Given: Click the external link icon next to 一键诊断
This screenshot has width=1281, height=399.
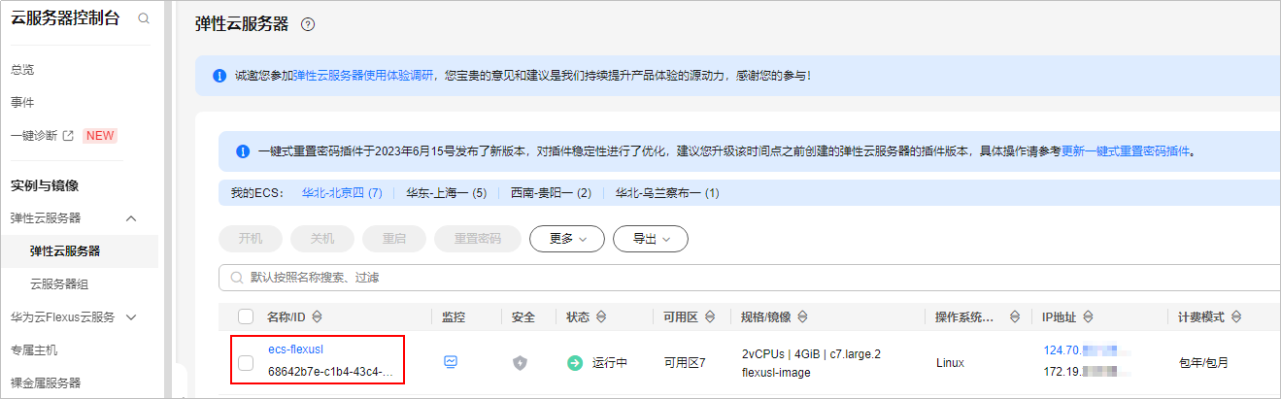Looking at the screenshot, I should pos(69,136).
